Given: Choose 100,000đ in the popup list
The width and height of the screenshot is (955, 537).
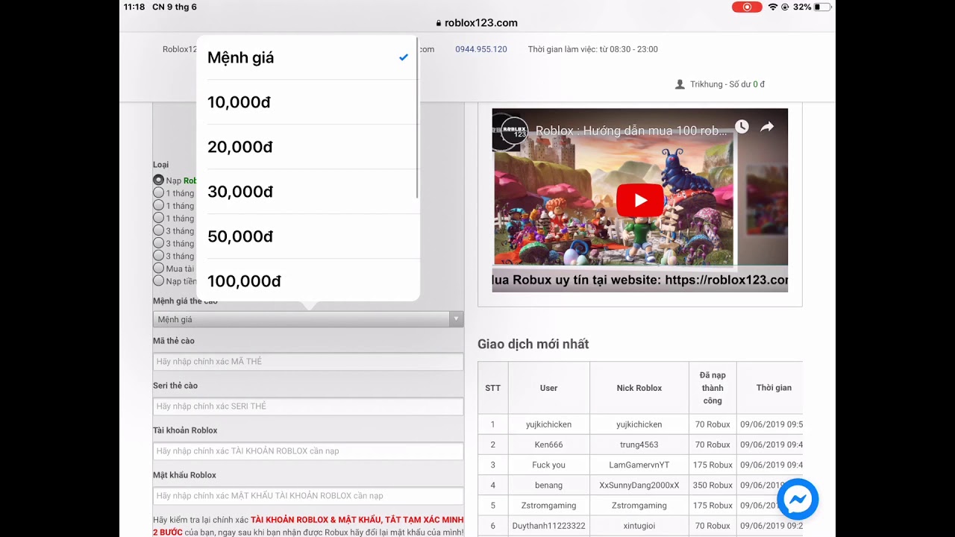Looking at the screenshot, I should [308, 280].
